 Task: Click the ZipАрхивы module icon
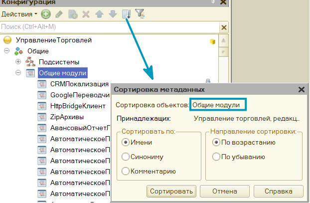pos(42,117)
